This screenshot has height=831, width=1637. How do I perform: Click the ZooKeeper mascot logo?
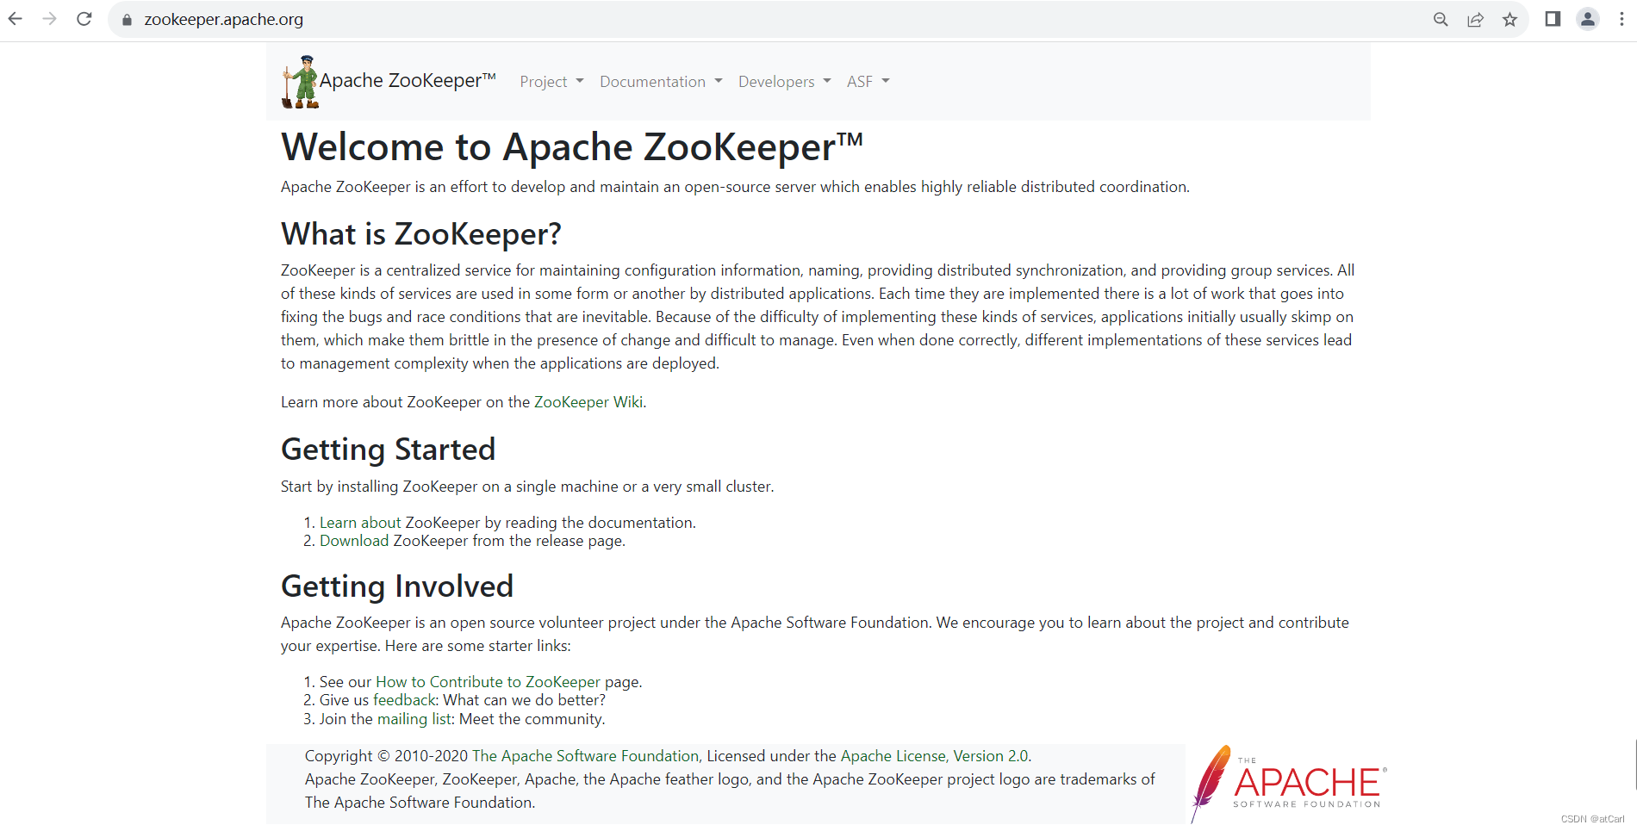(x=301, y=82)
